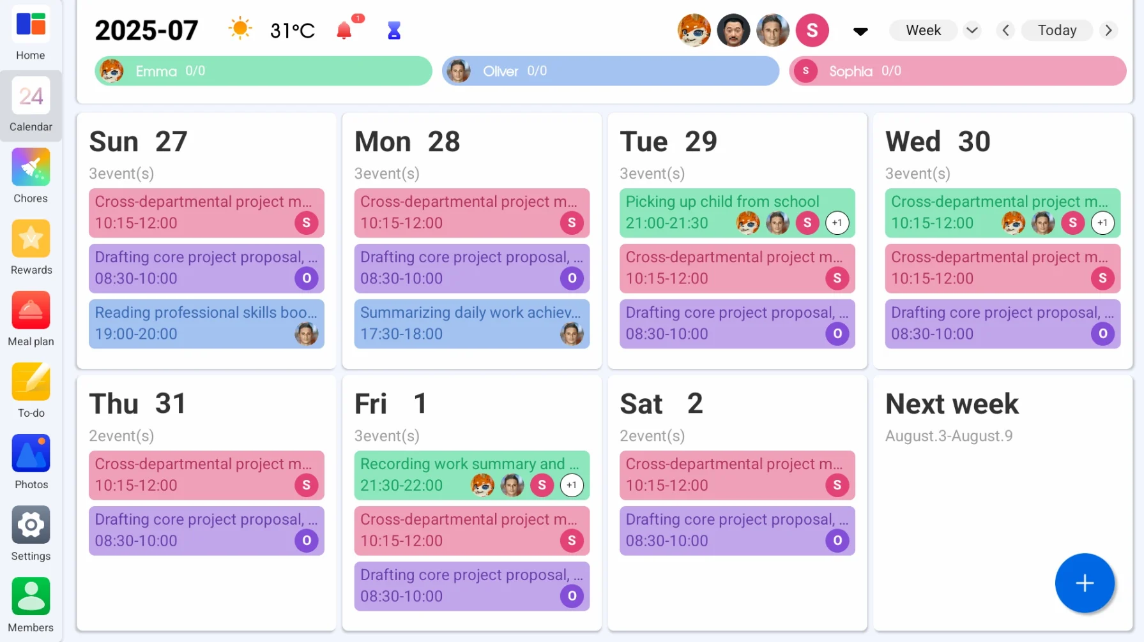Go to the next week arrow
Image resolution: width=1144 pixels, height=642 pixels.
pyautogui.click(x=1109, y=30)
